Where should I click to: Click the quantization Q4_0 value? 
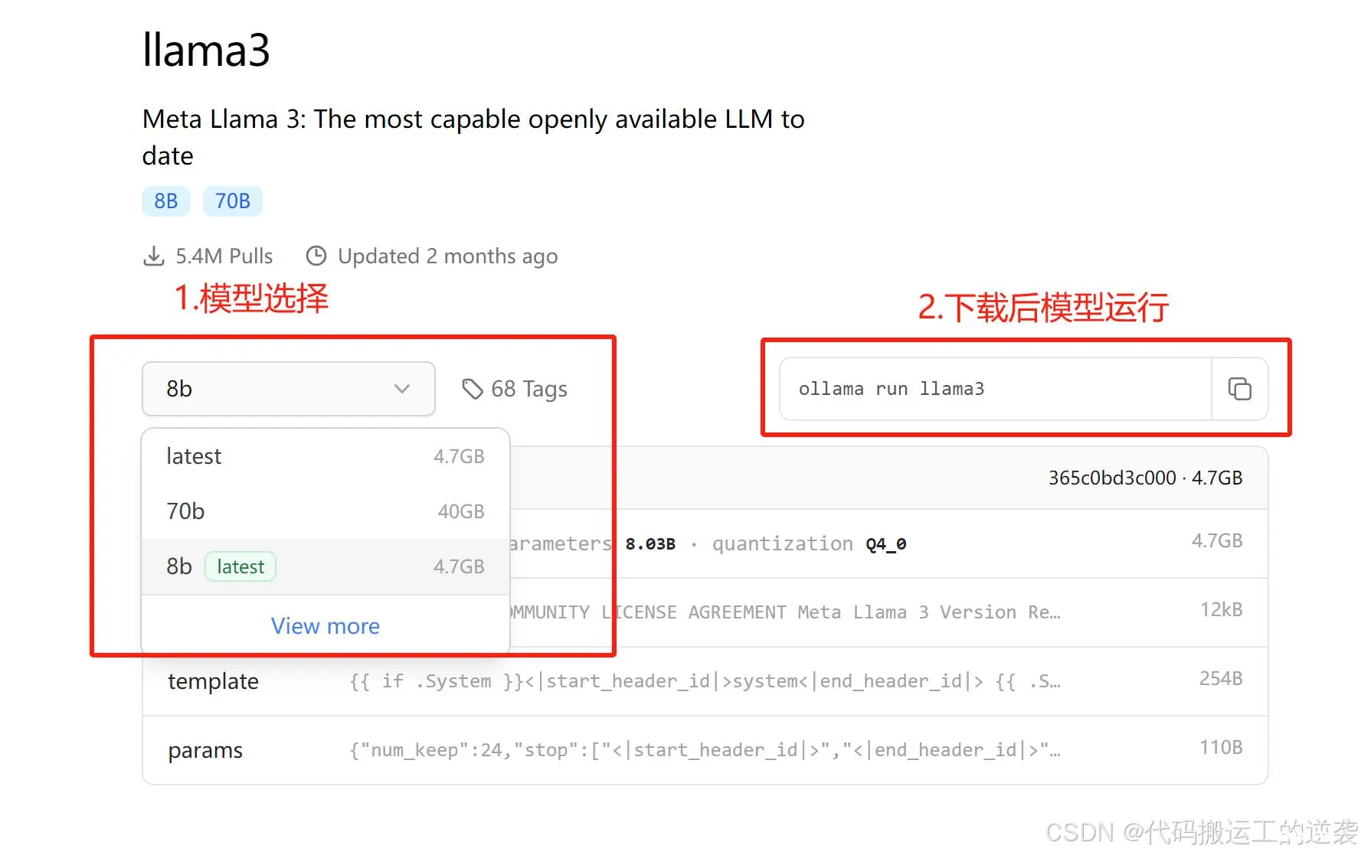coord(886,544)
